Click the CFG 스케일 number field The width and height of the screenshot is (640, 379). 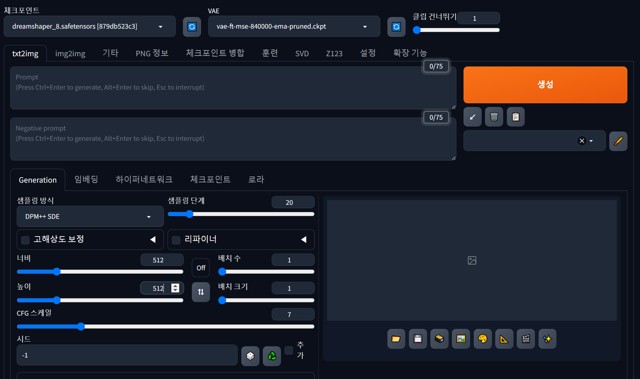click(293, 314)
